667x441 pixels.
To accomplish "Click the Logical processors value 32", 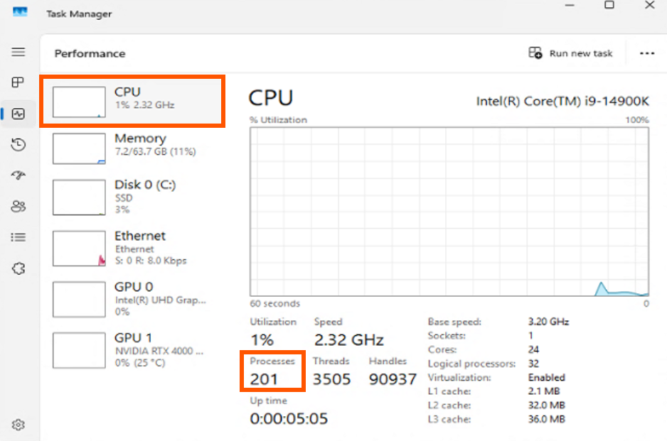I will pos(533,364).
